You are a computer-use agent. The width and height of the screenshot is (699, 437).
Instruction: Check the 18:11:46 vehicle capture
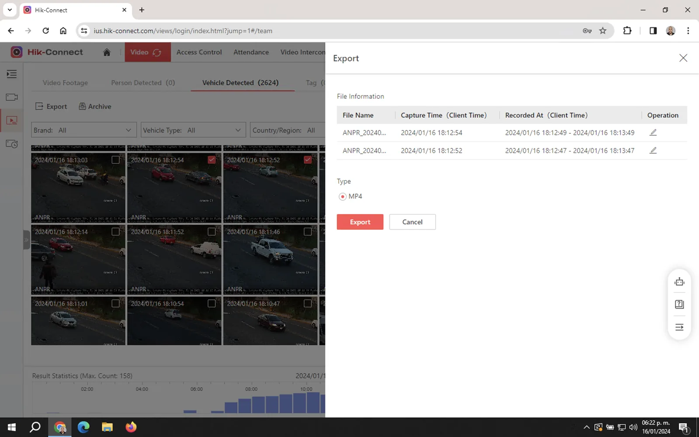(x=308, y=232)
